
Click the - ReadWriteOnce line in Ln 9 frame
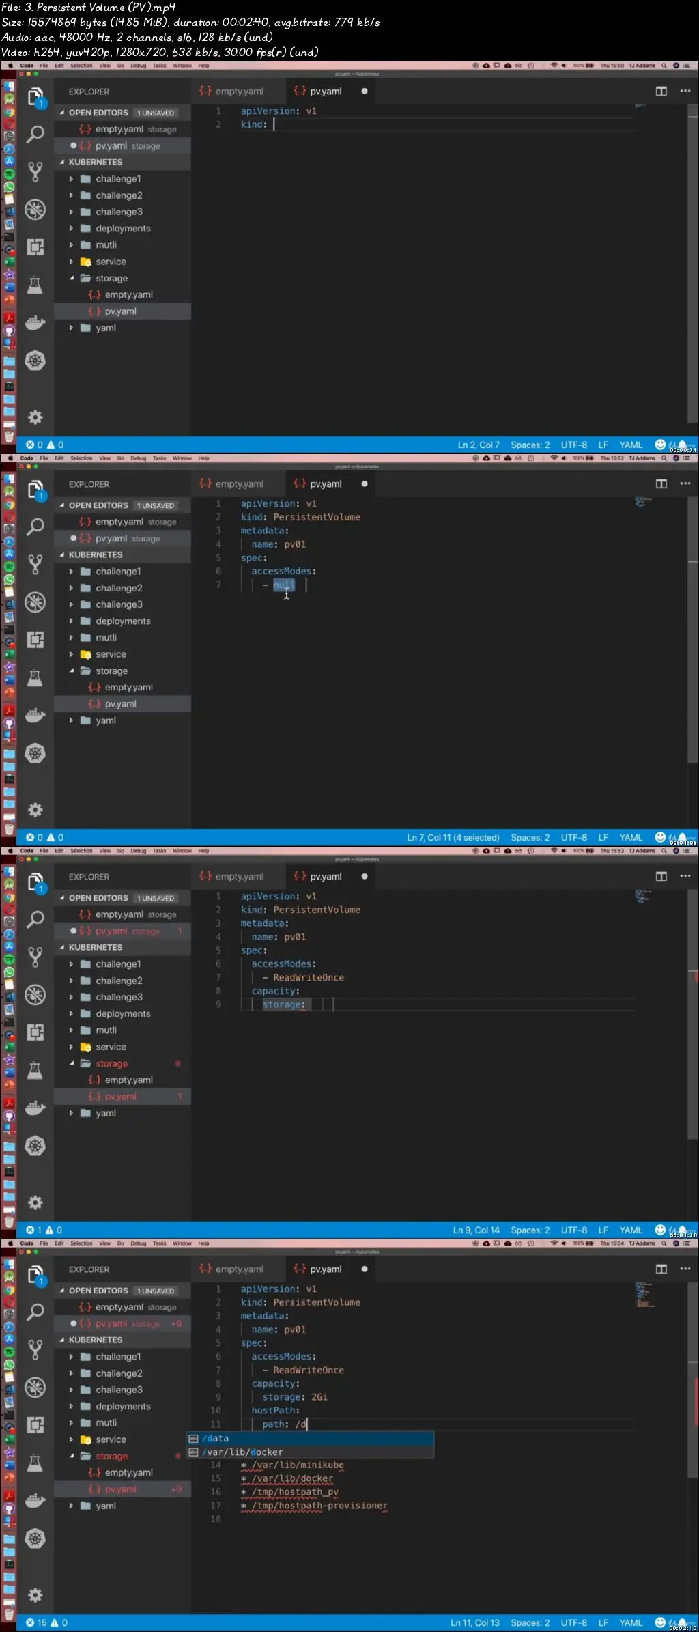click(x=303, y=978)
